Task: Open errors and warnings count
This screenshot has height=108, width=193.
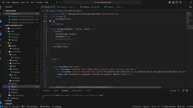Action: coord(16,106)
